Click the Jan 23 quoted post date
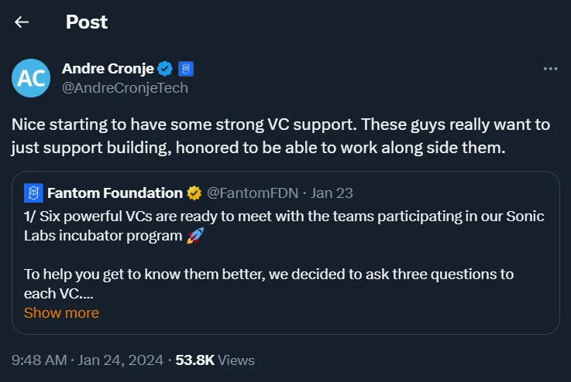This screenshot has width=571, height=382. tap(332, 193)
